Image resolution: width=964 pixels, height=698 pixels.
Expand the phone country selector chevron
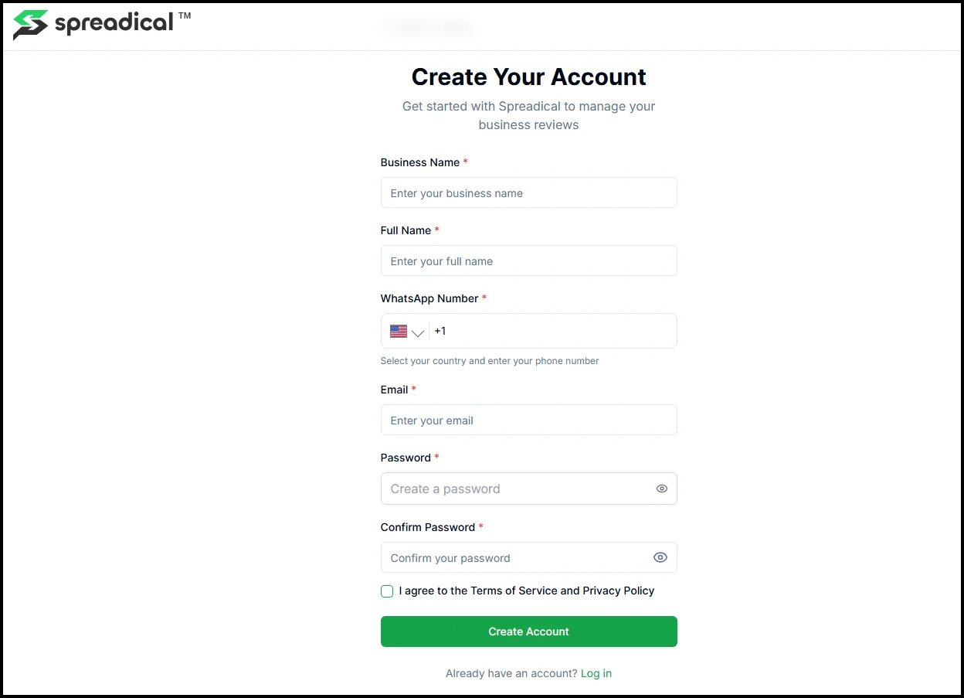(417, 331)
